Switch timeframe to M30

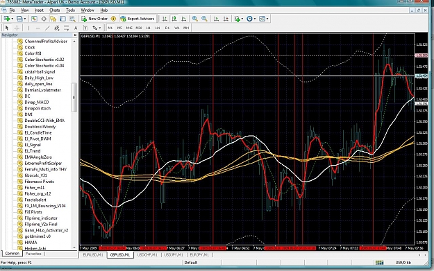[x=139, y=28]
